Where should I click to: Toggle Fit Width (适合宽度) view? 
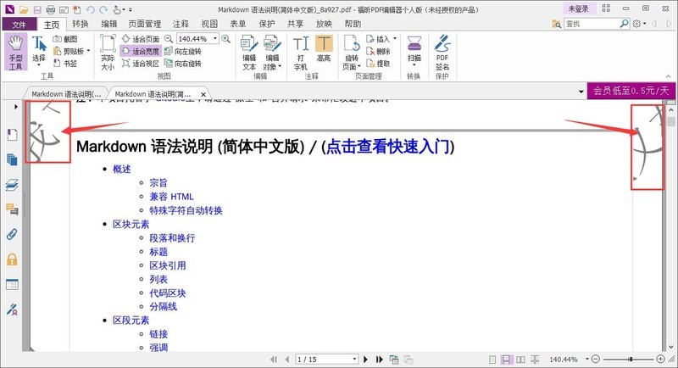coord(141,51)
